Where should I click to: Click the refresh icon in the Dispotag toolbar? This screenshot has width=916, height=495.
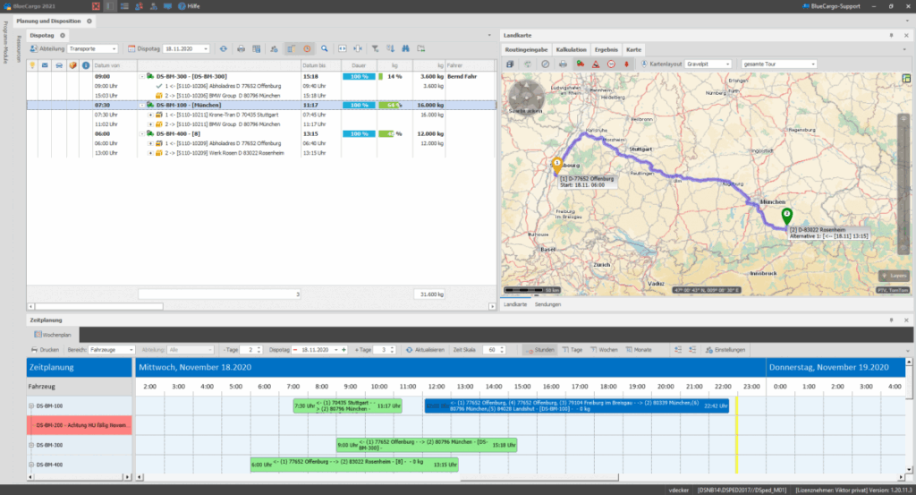[223, 48]
